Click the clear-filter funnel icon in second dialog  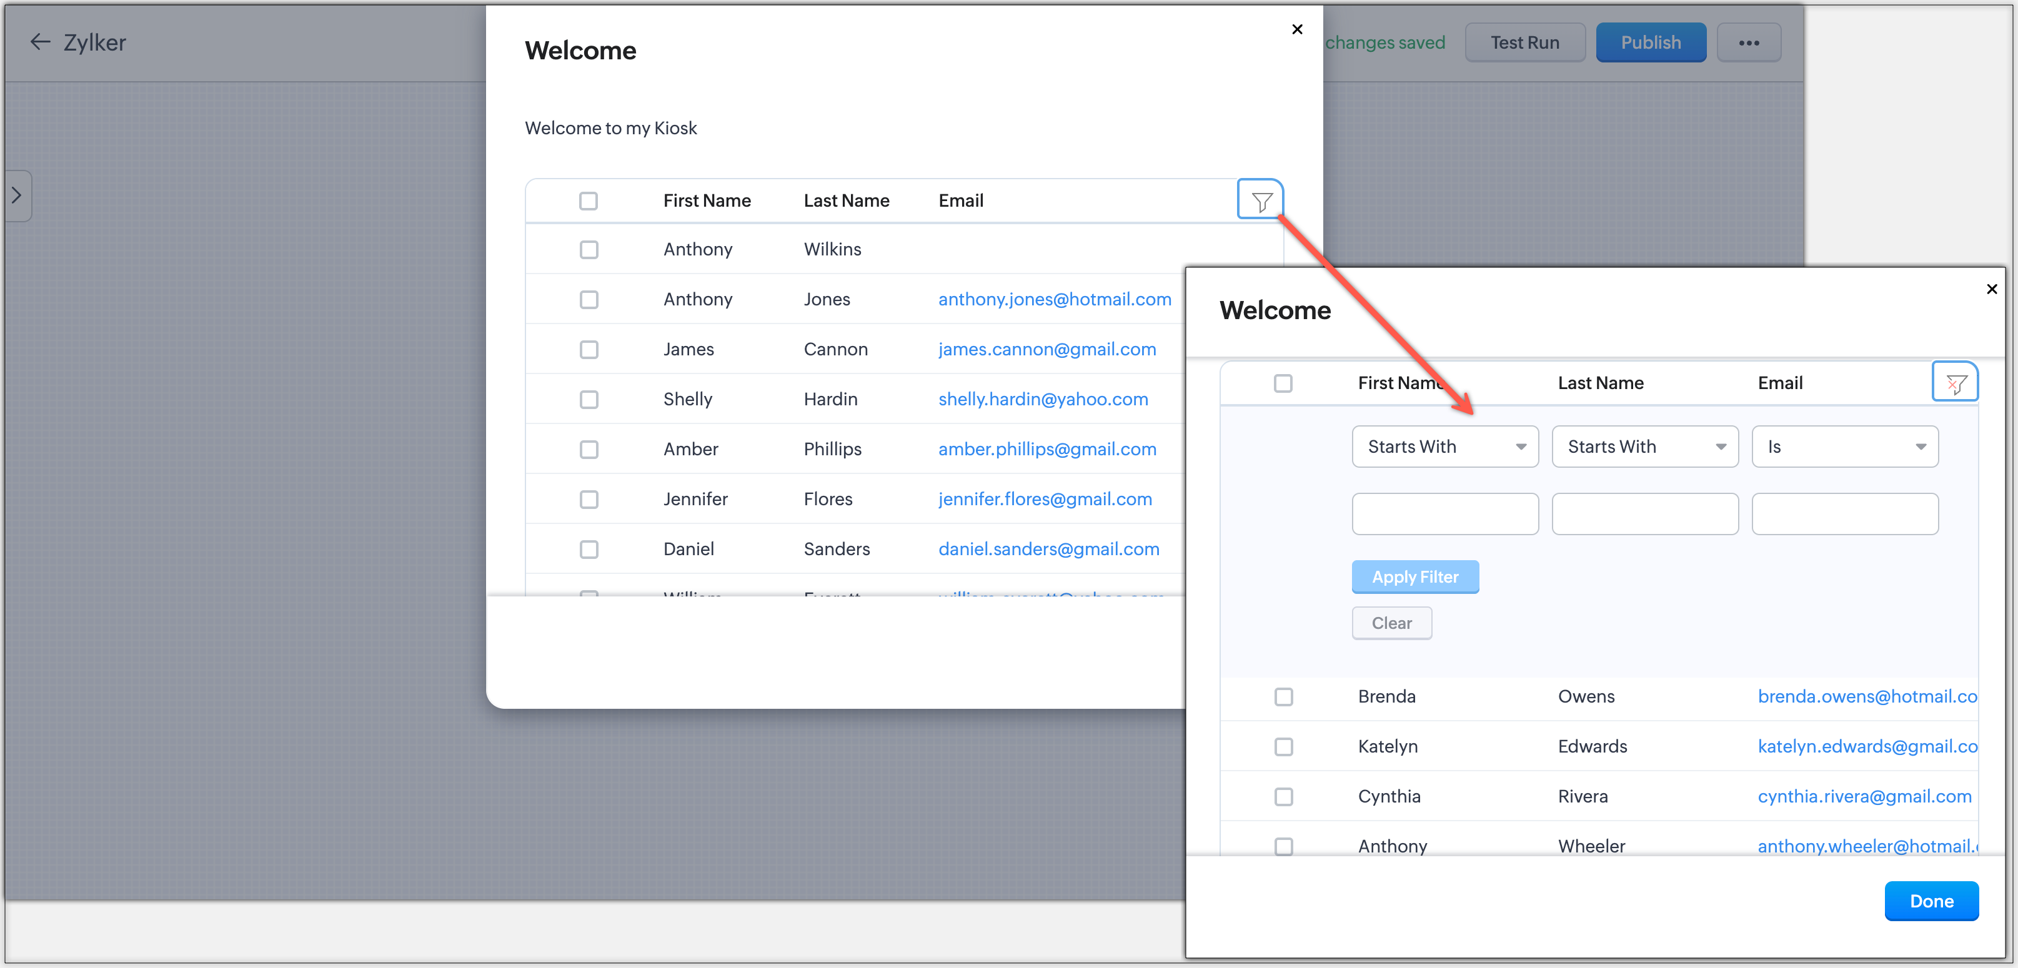tap(1956, 383)
